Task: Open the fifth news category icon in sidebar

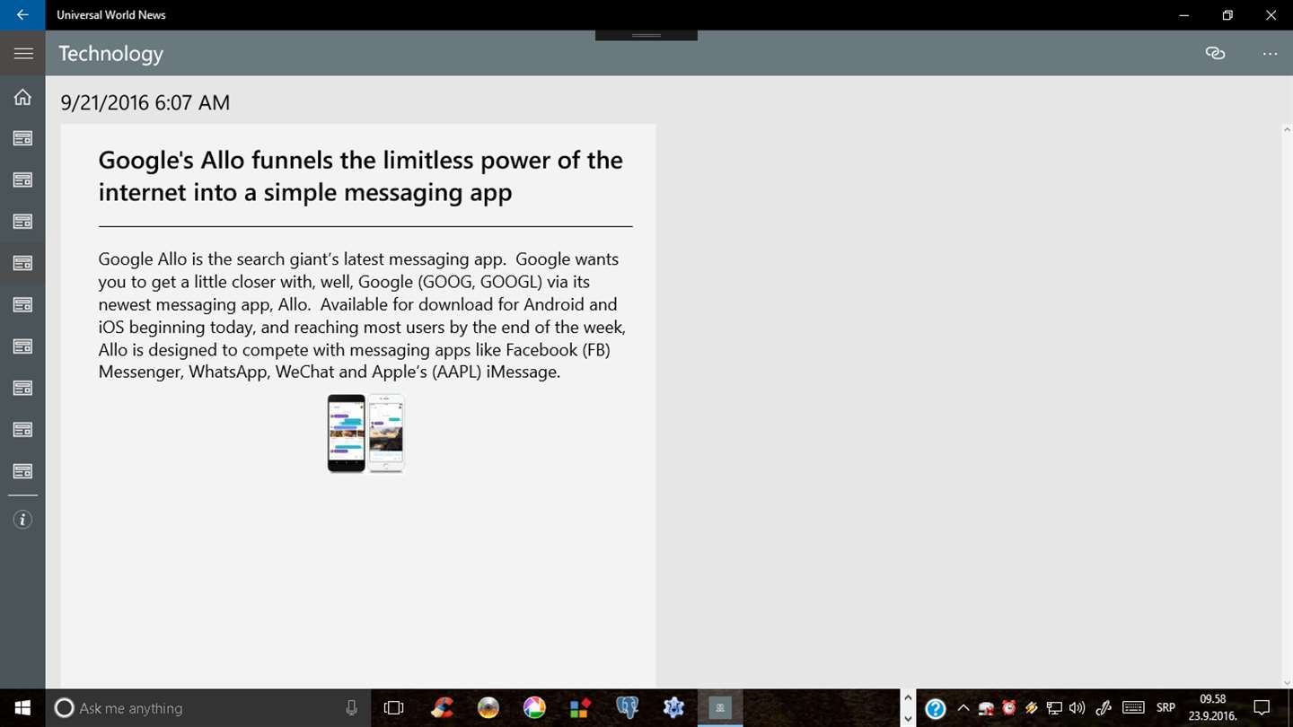Action: (x=22, y=304)
